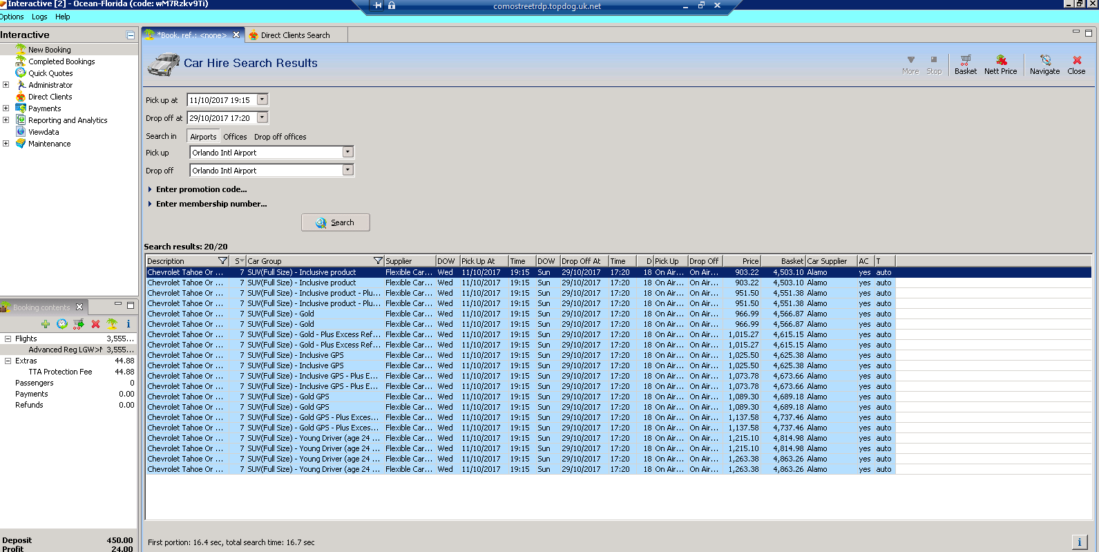Click the Direct Clients person icon
1099x552 pixels.
[21, 96]
